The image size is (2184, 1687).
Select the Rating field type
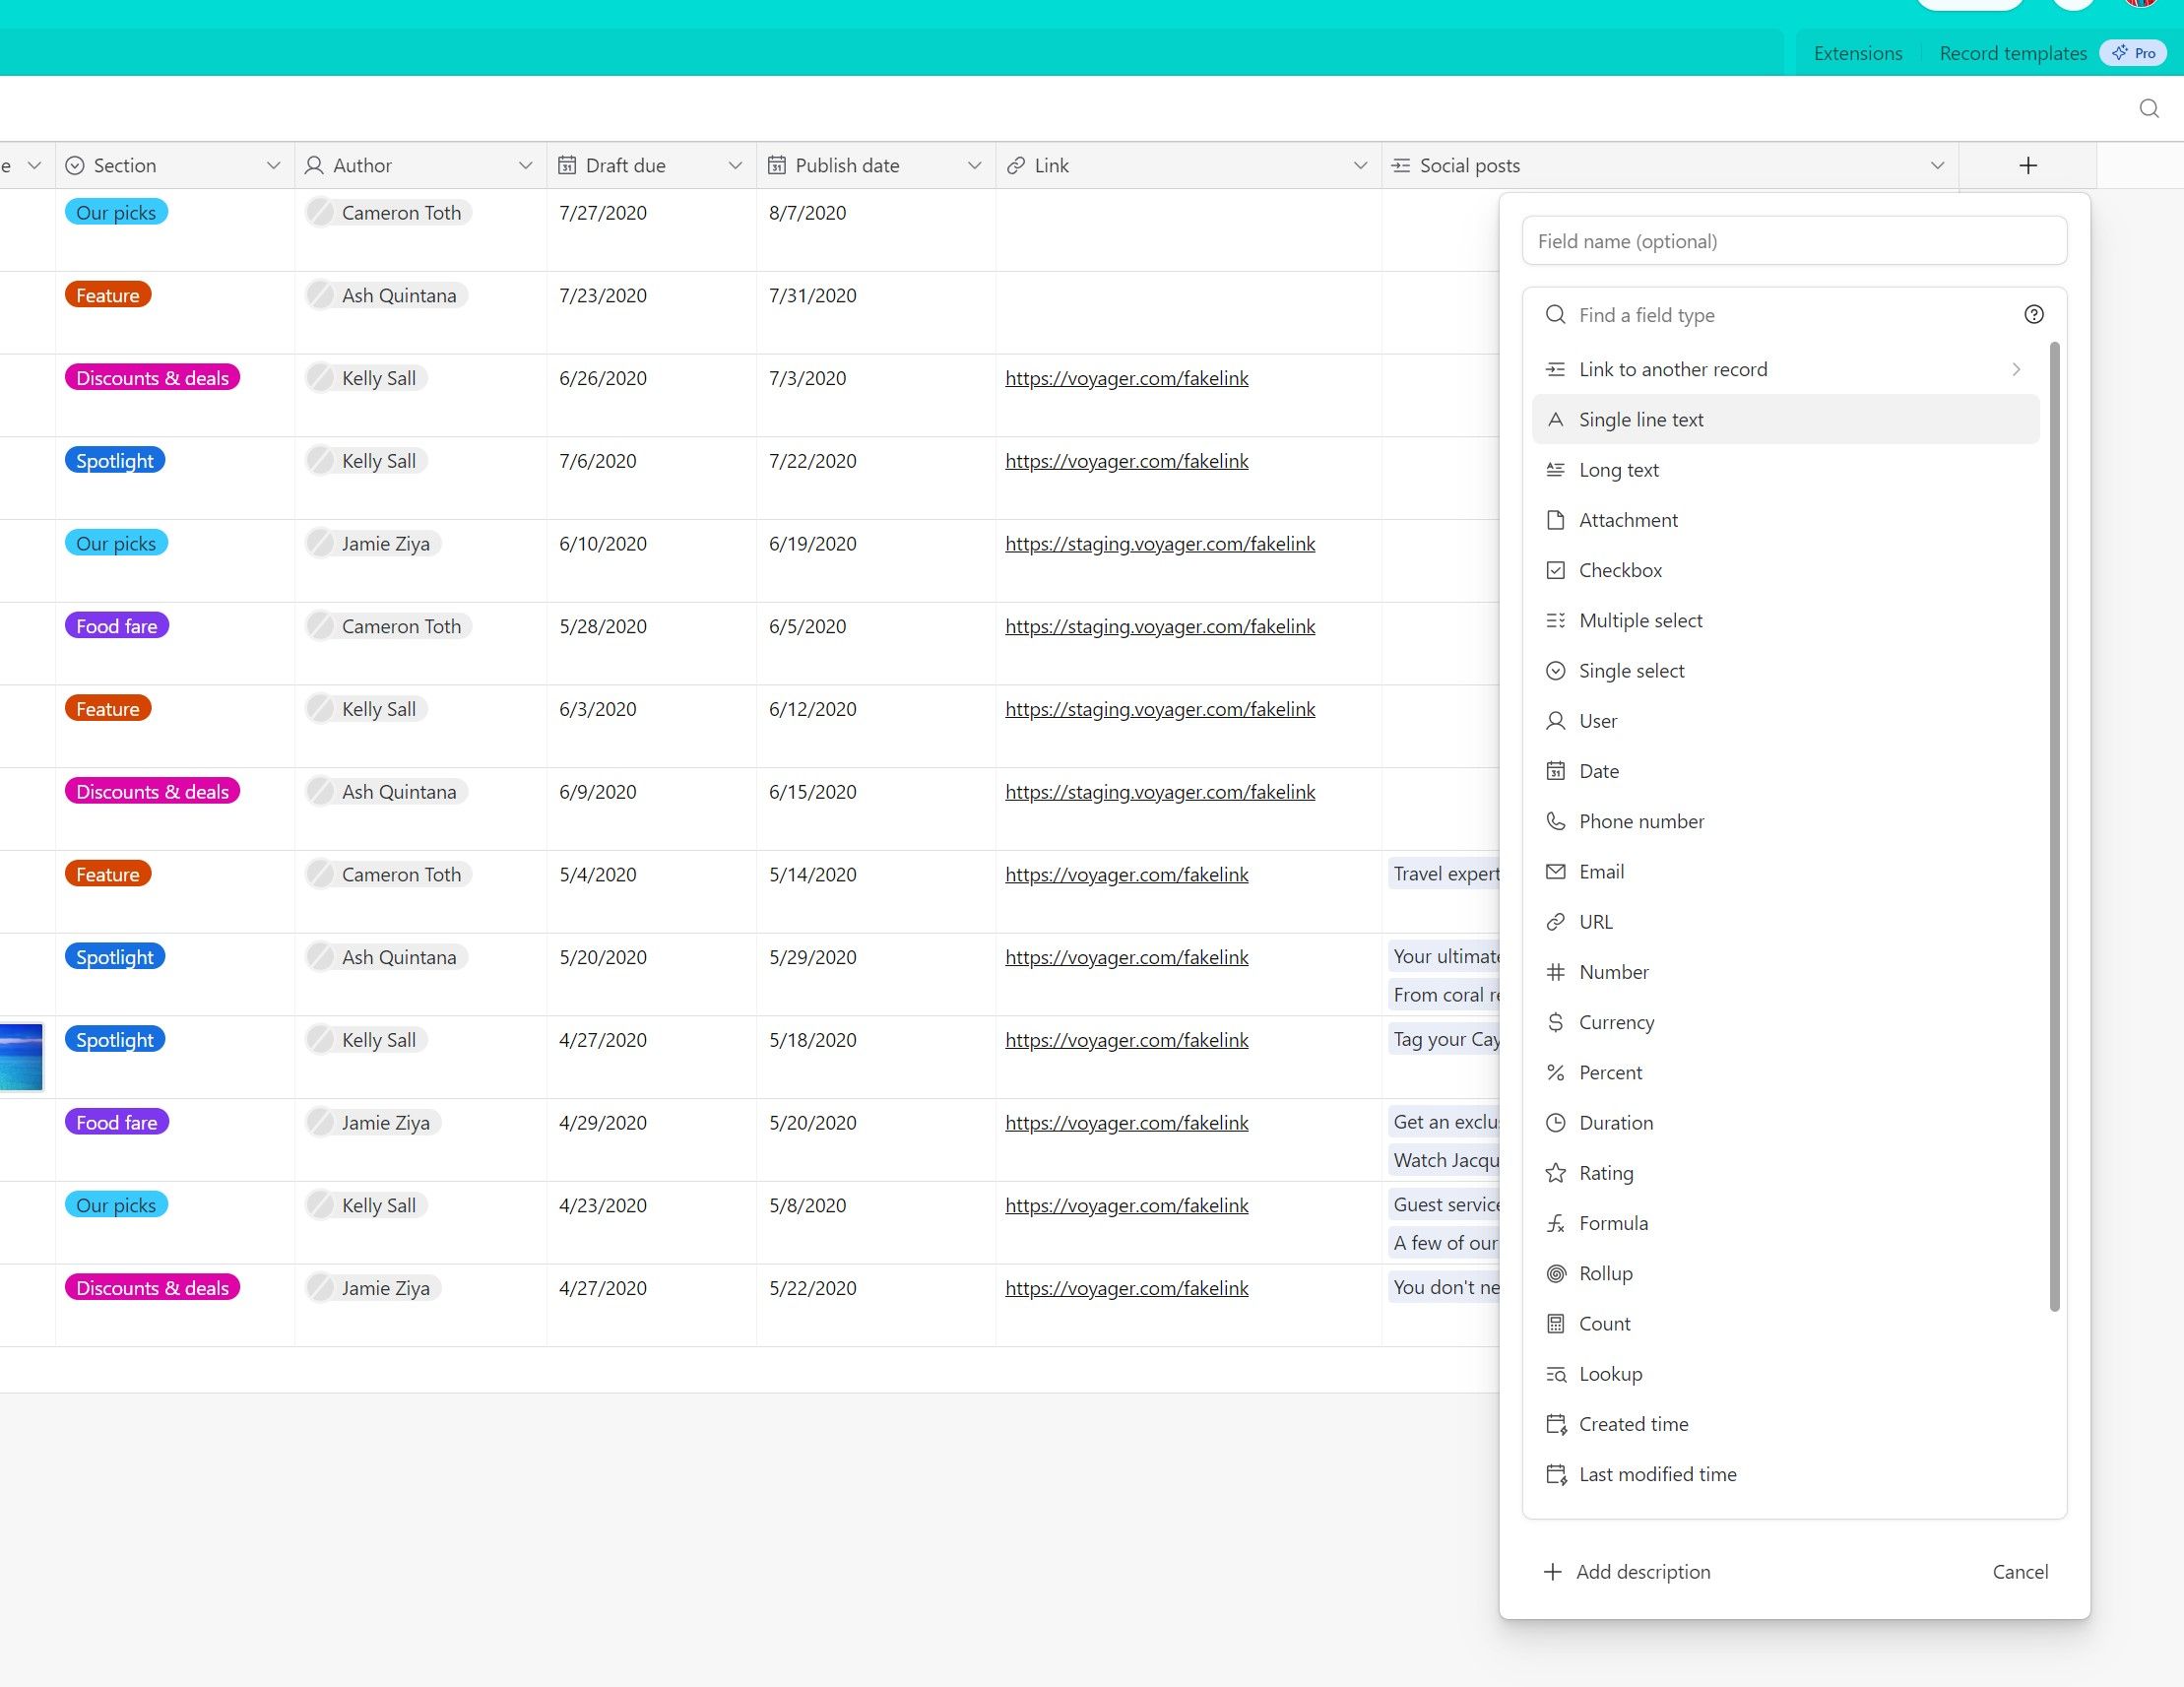[1605, 1172]
